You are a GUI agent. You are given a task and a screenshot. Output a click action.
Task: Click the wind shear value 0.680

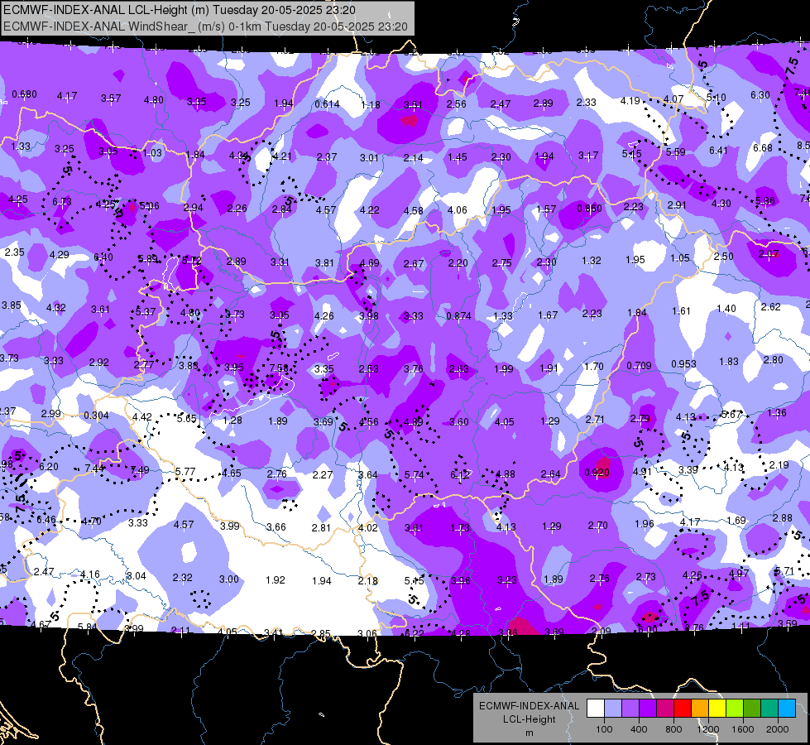(x=24, y=94)
